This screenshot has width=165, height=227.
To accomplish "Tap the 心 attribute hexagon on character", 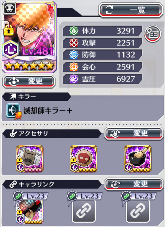I will click(x=10, y=50).
